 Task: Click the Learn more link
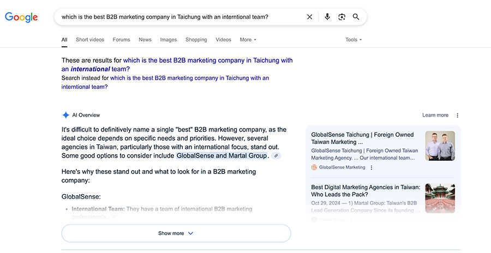click(x=435, y=116)
